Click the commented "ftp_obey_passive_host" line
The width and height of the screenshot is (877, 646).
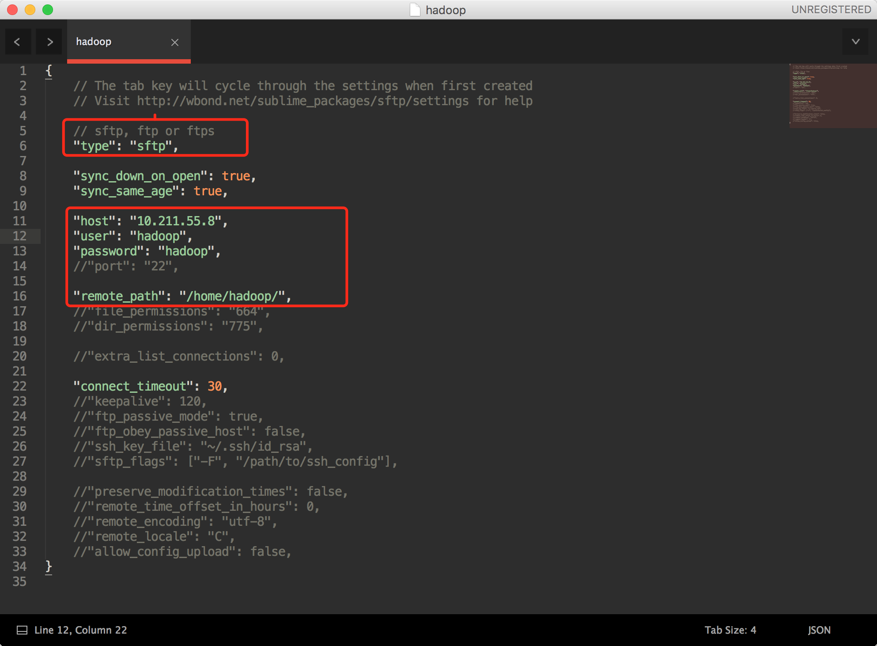(x=189, y=431)
